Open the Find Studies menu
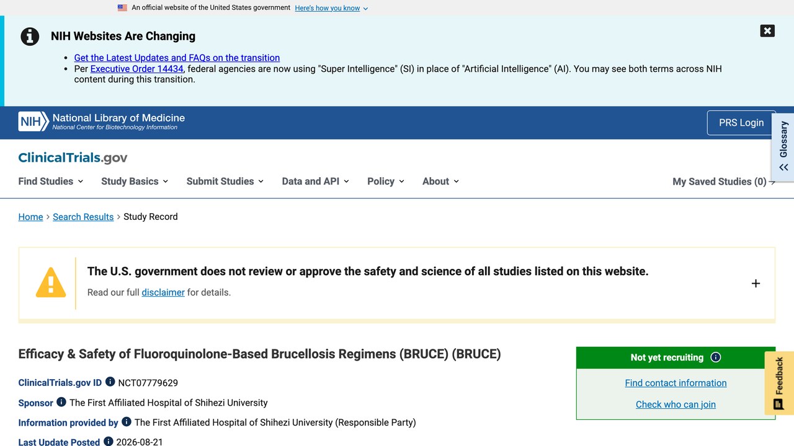The height and width of the screenshot is (446, 794). (x=51, y=181)
